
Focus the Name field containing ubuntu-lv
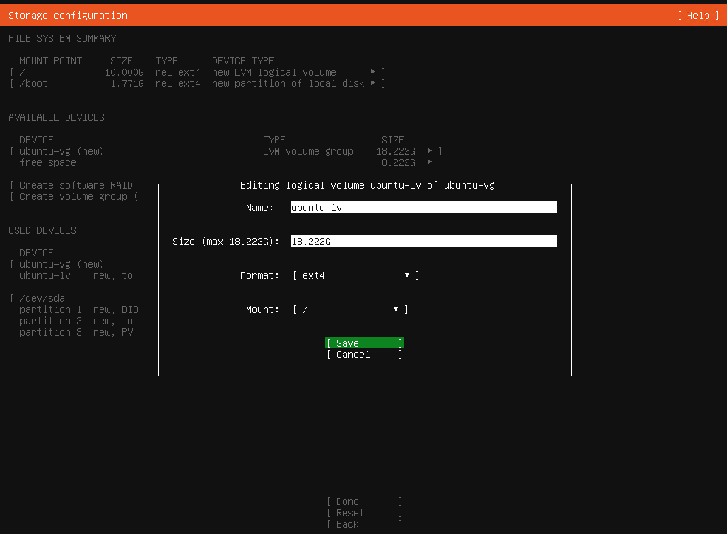point(423,208)
